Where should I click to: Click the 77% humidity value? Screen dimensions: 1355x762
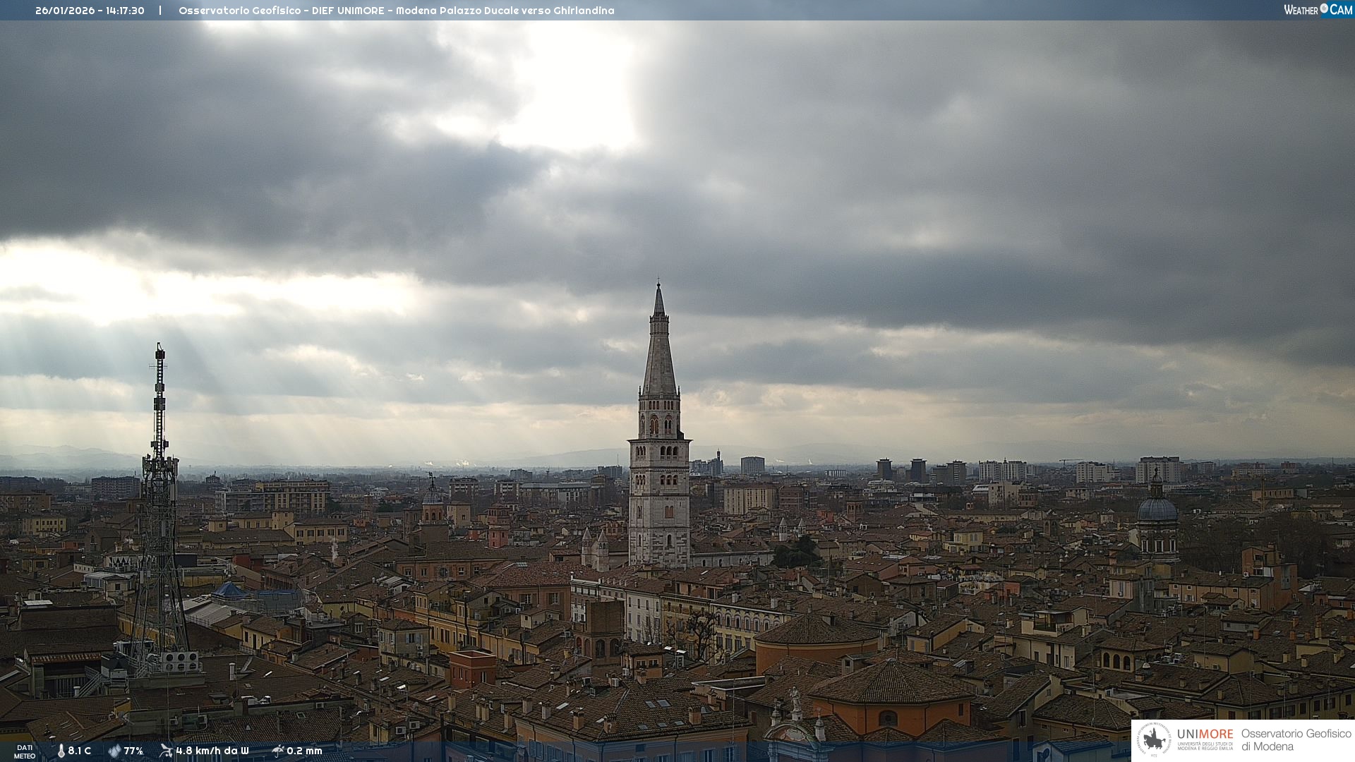133,751
